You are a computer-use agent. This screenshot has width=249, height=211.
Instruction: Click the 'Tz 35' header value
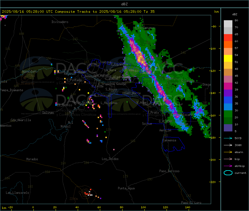149,12
